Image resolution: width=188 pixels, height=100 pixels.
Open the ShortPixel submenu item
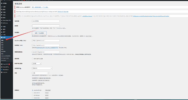tap(4, 60)
